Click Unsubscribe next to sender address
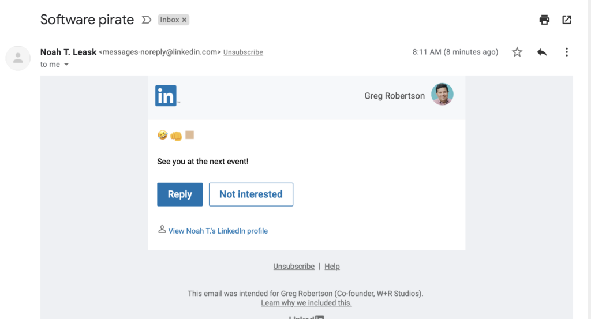Image resolution: width=591 pixels, height=319 pixels. click(243, 52)
